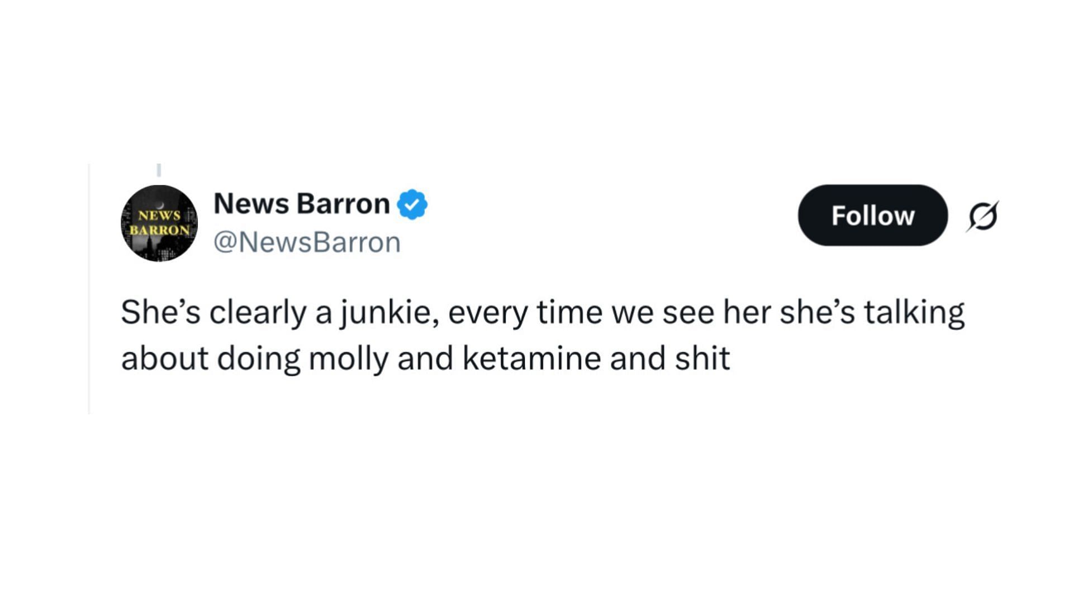Screen dimensions: 1073x603
Task: Select the vertical quote border line
Action: click(x=89, y=289)
